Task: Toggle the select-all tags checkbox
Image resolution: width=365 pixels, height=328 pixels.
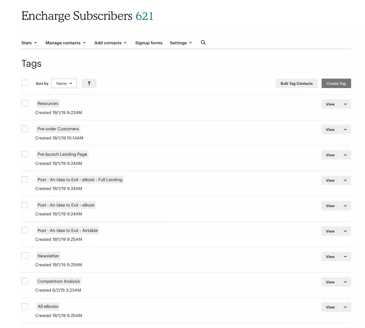Action: (25, 83)
